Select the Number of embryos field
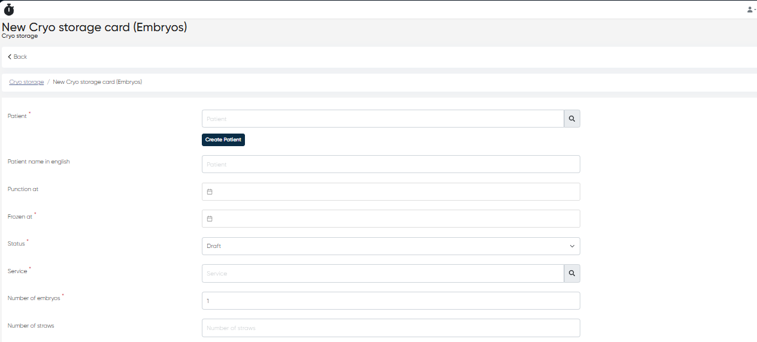This screenshot has width=757, height=342. [x=390, y=301]
